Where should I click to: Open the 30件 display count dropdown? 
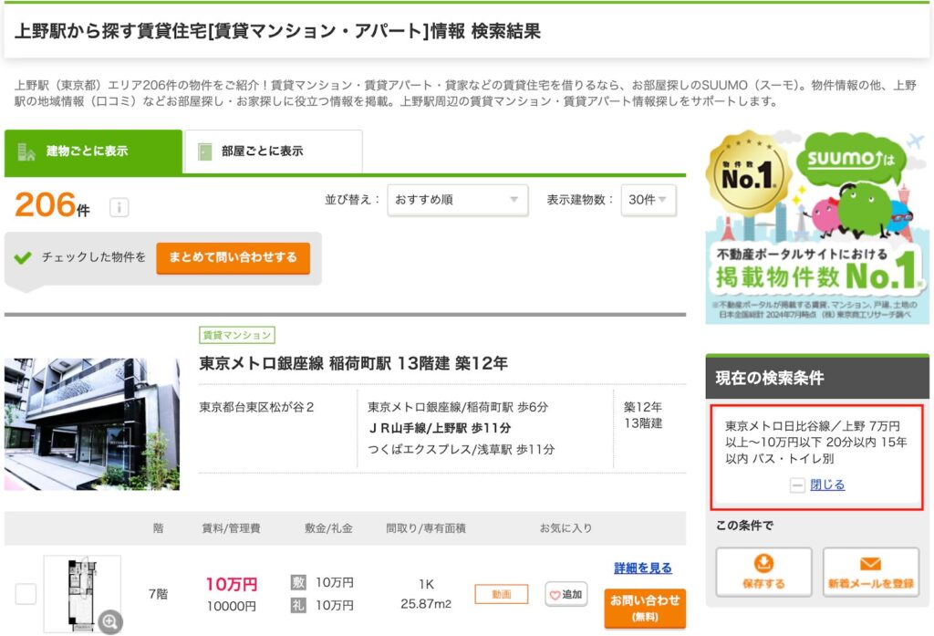[648, 200]
